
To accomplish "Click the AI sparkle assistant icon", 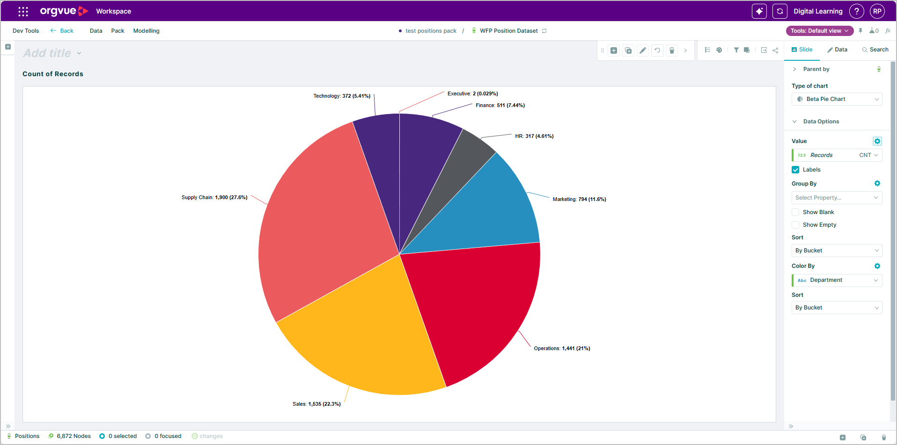I will 759,11.
